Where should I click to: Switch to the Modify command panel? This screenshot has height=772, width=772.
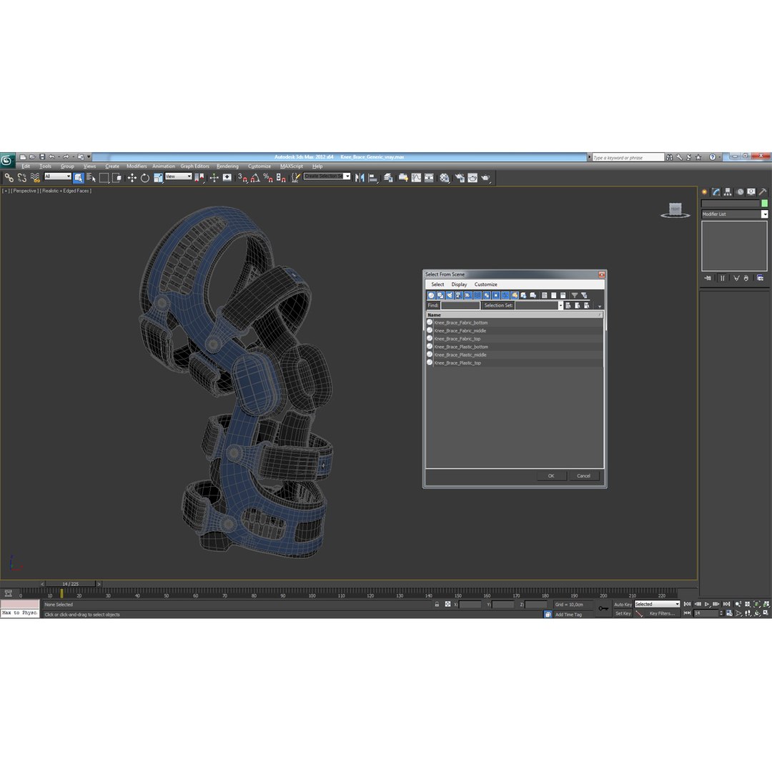716,192
